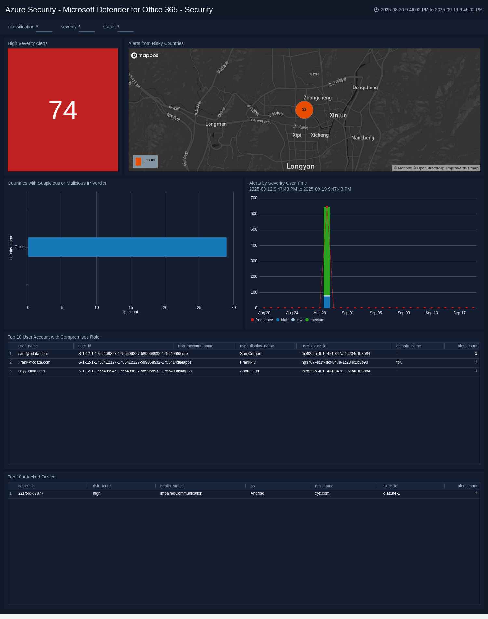Sort by os column header

[253, 486]
